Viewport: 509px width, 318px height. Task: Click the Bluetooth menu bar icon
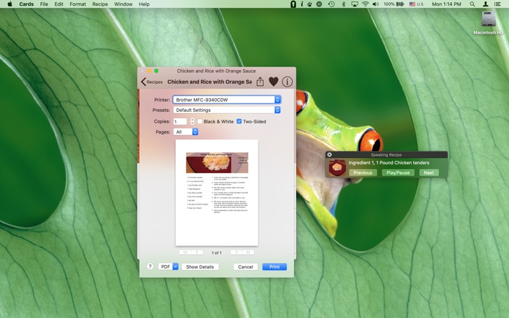click(344, 4)
